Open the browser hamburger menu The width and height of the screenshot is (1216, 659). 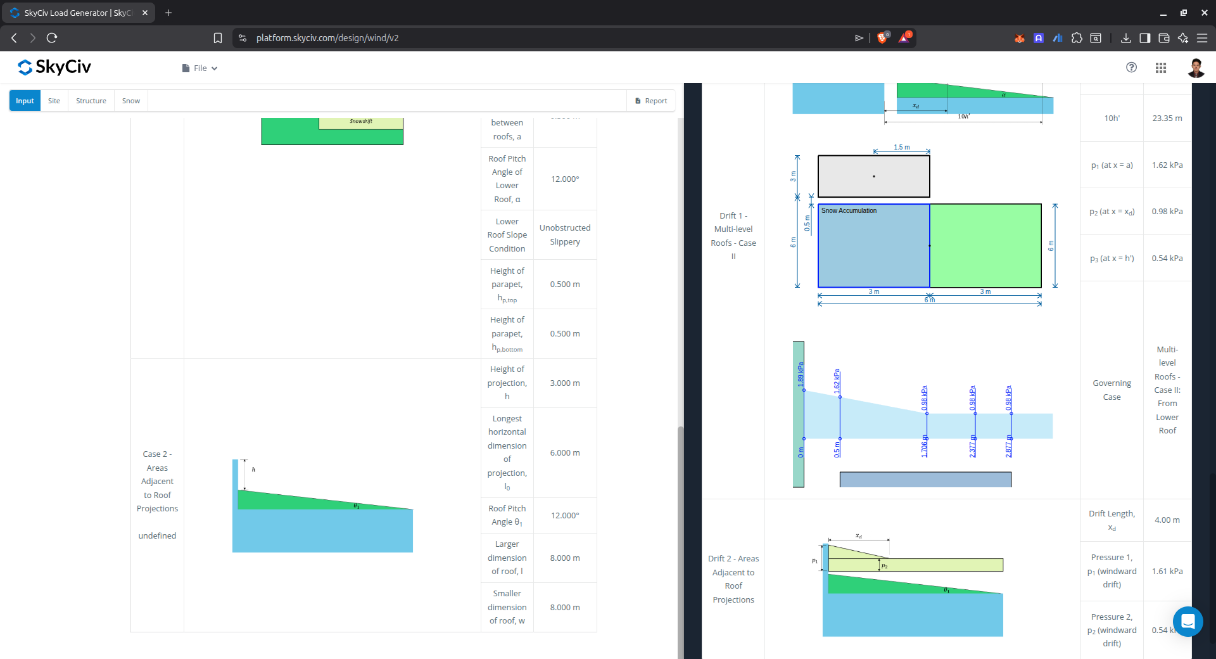(1201, 38)
